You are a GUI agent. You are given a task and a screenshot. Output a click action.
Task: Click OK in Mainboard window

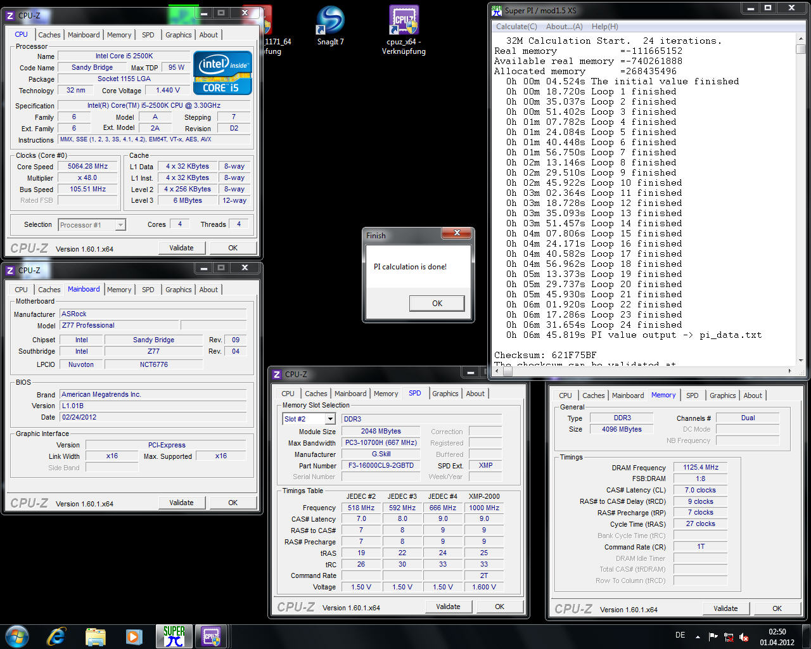point(233,503)
